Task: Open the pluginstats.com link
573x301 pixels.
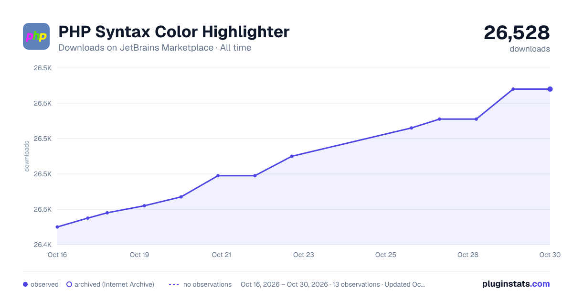Action: (516, 284)
